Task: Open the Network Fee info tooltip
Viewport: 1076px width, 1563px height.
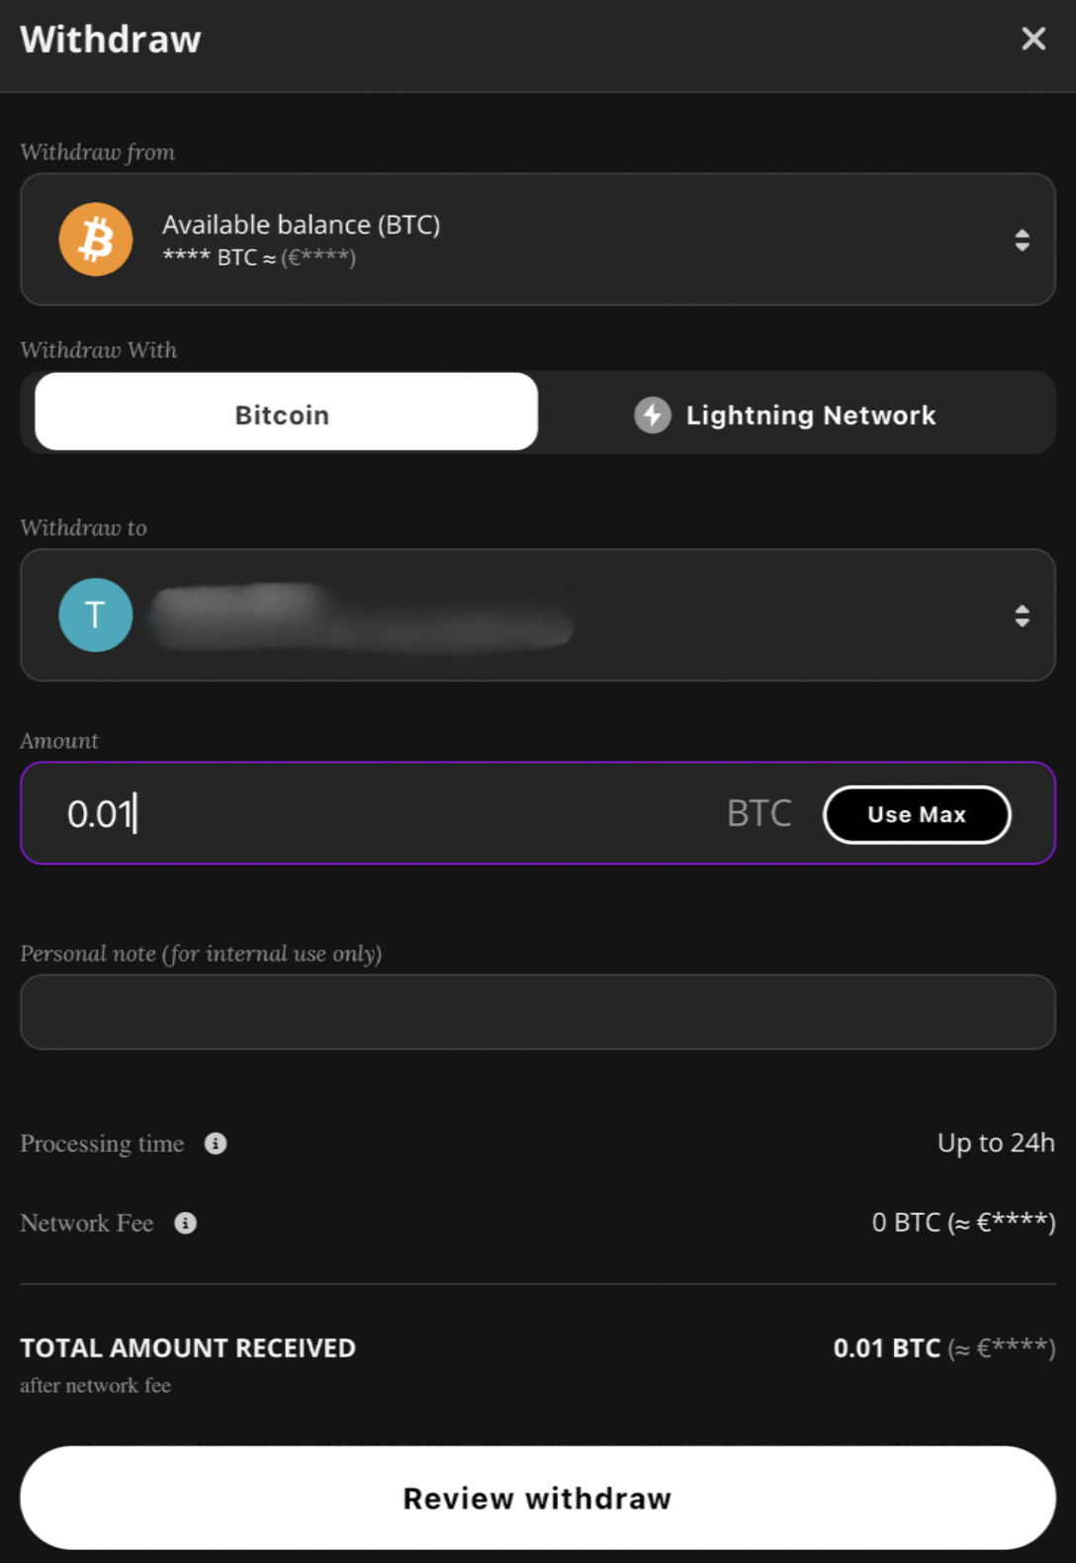Action: point(185,1223)
